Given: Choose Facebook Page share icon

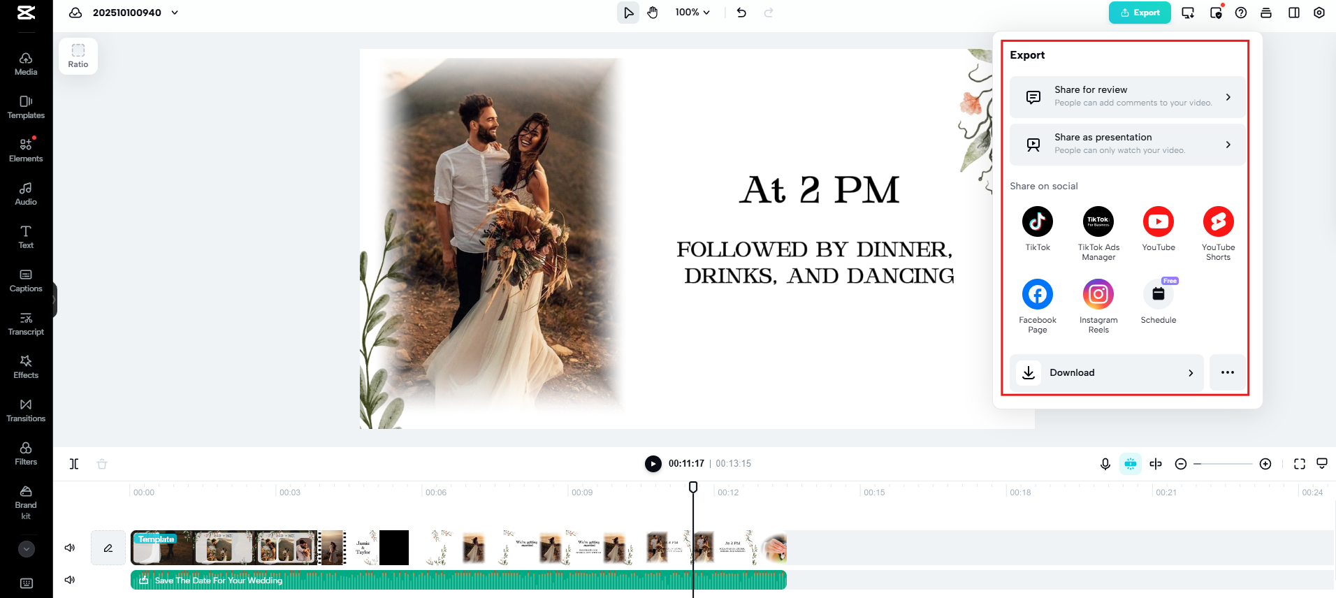Looking at the screenshot, I should click(1037, 295).
